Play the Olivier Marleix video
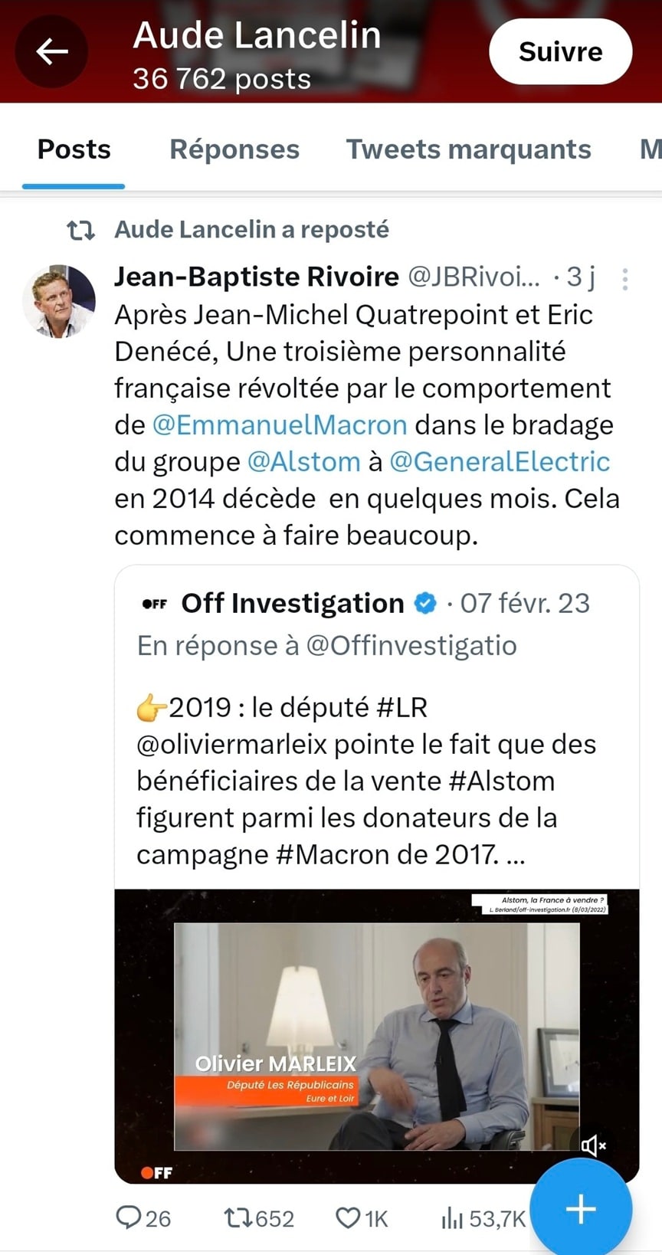This screenshot has width=662, height=1255. click(376, 1036)
